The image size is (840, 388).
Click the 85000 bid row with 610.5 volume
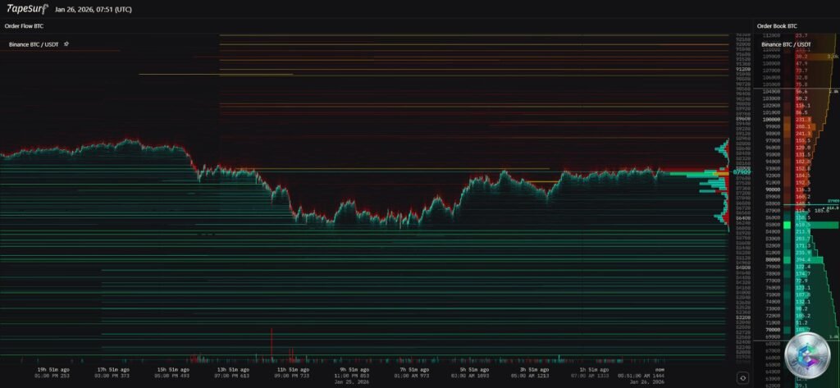(x=800, y=224)
